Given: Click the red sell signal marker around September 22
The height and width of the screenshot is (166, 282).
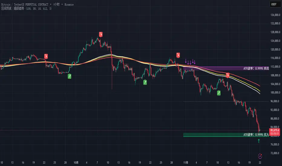Looking at the screenshot, I should pyautogui.click(x=46, y=56).
